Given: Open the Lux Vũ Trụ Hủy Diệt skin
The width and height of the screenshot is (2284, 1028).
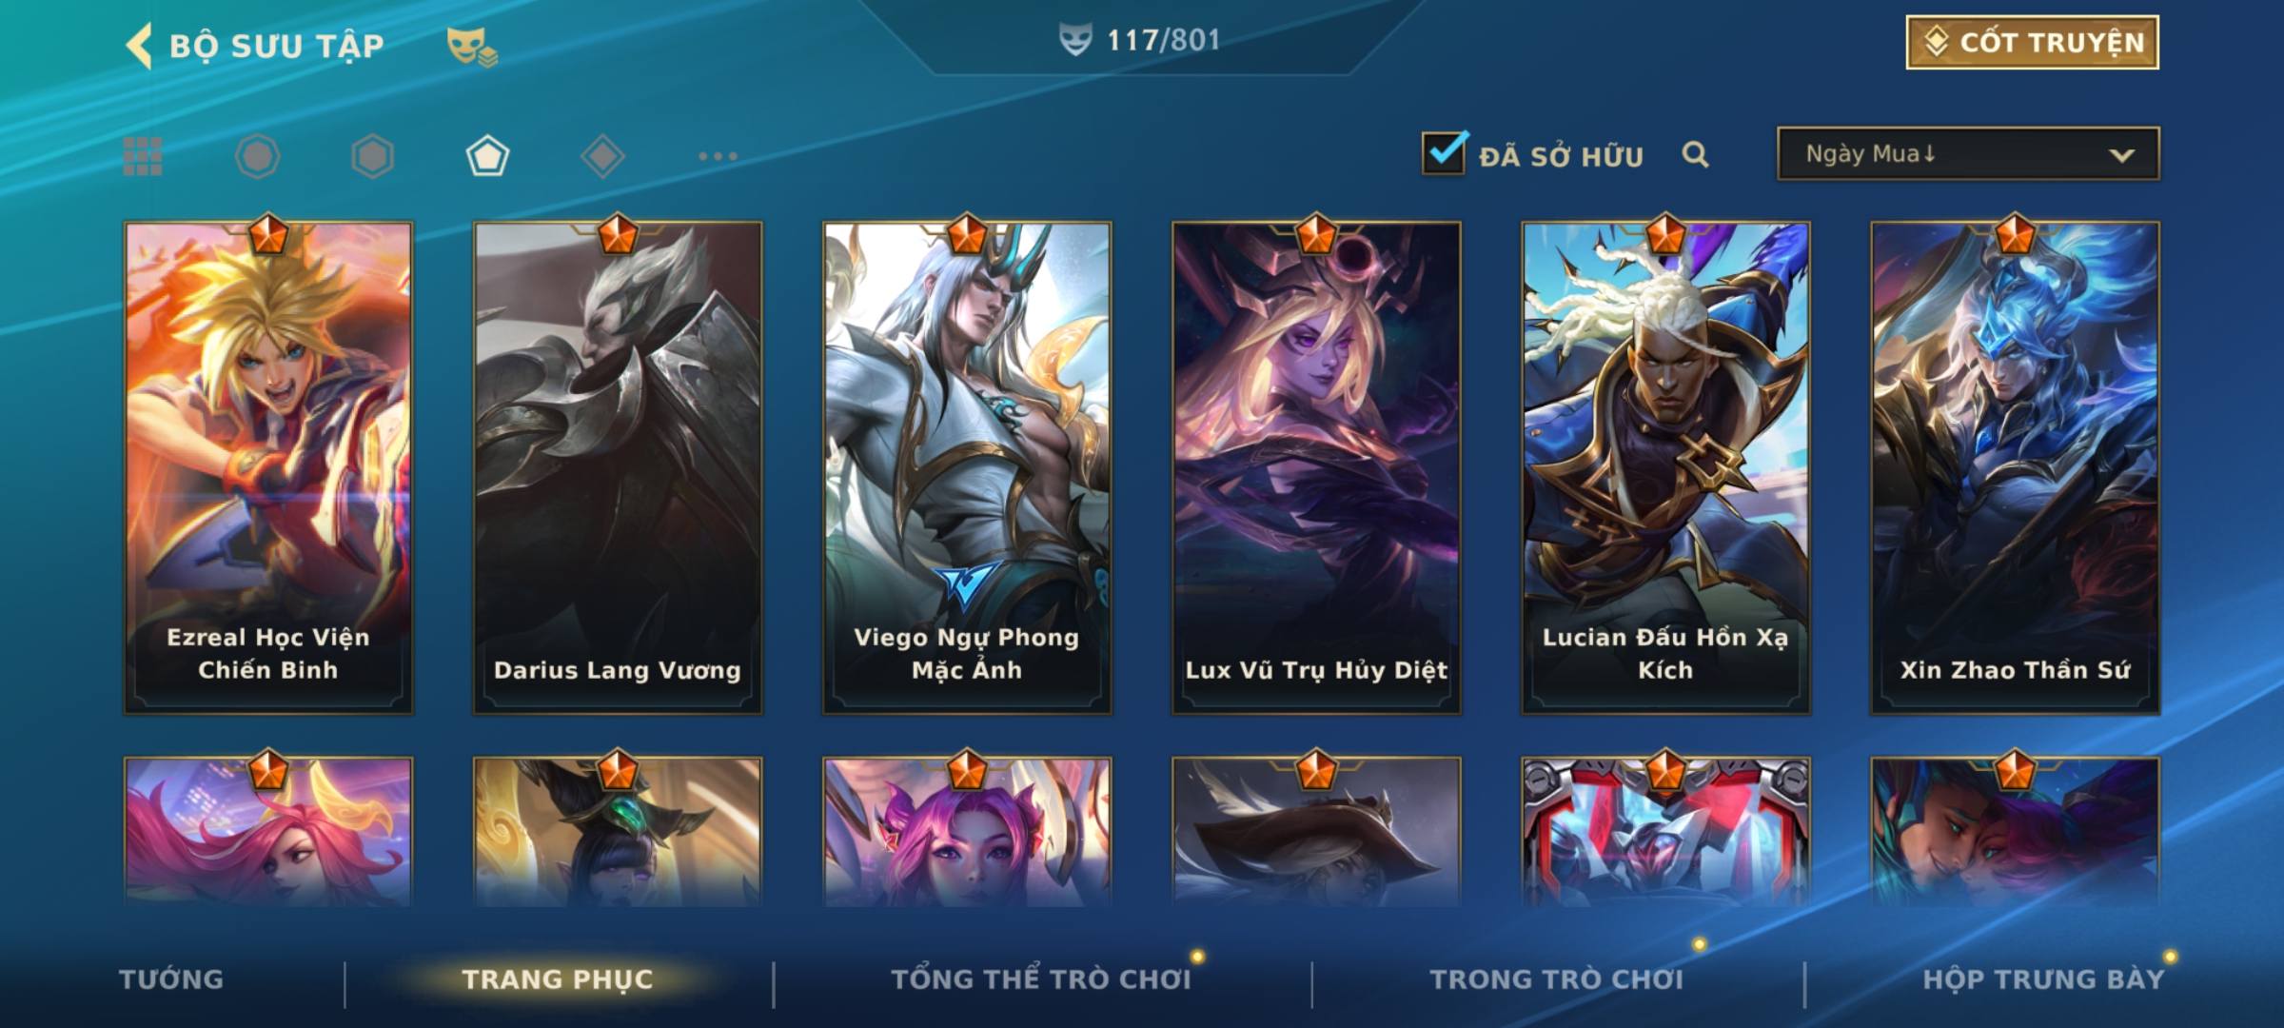Looking at the screenshot, I should [1316, 467].
